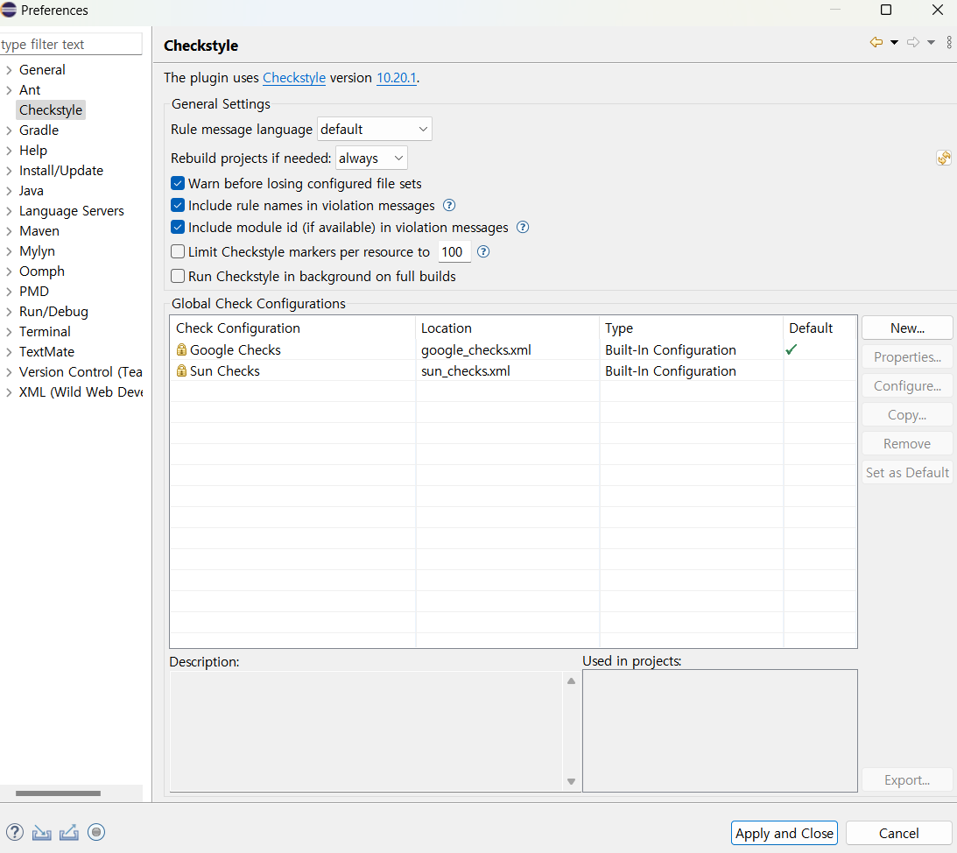Screen dimensions: 957x853
Task: Expand the Run/Debug tree node
Action: tap(9, 312)
